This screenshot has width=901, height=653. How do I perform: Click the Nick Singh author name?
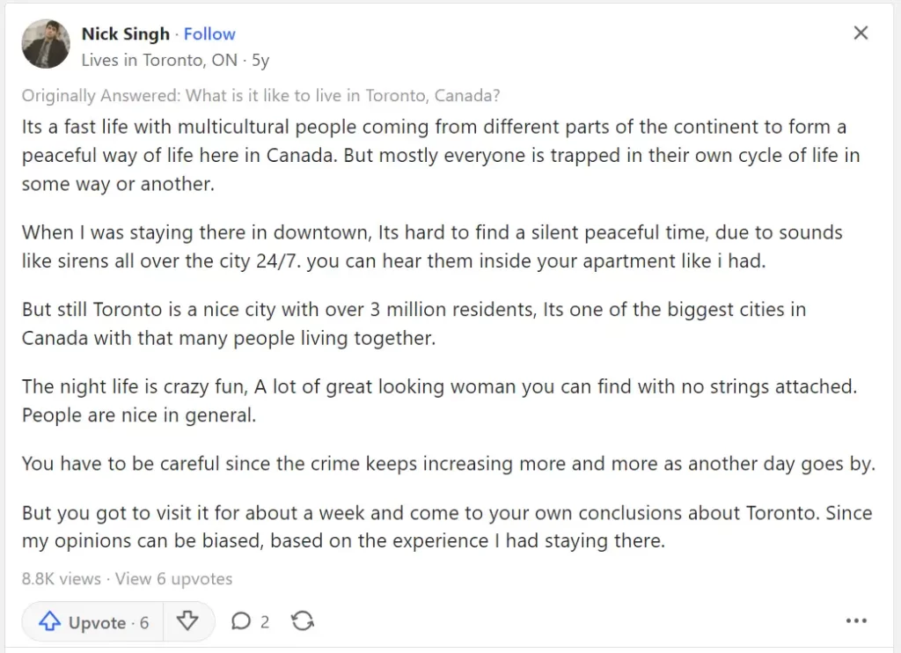(126, 34)
